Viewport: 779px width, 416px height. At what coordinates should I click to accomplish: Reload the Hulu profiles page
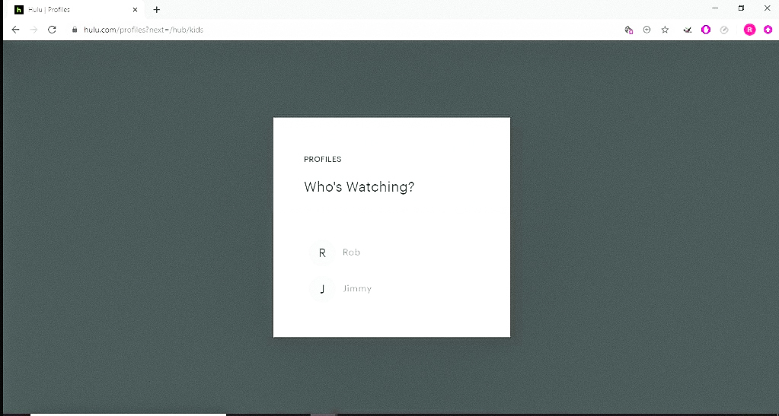pos(52,30)
